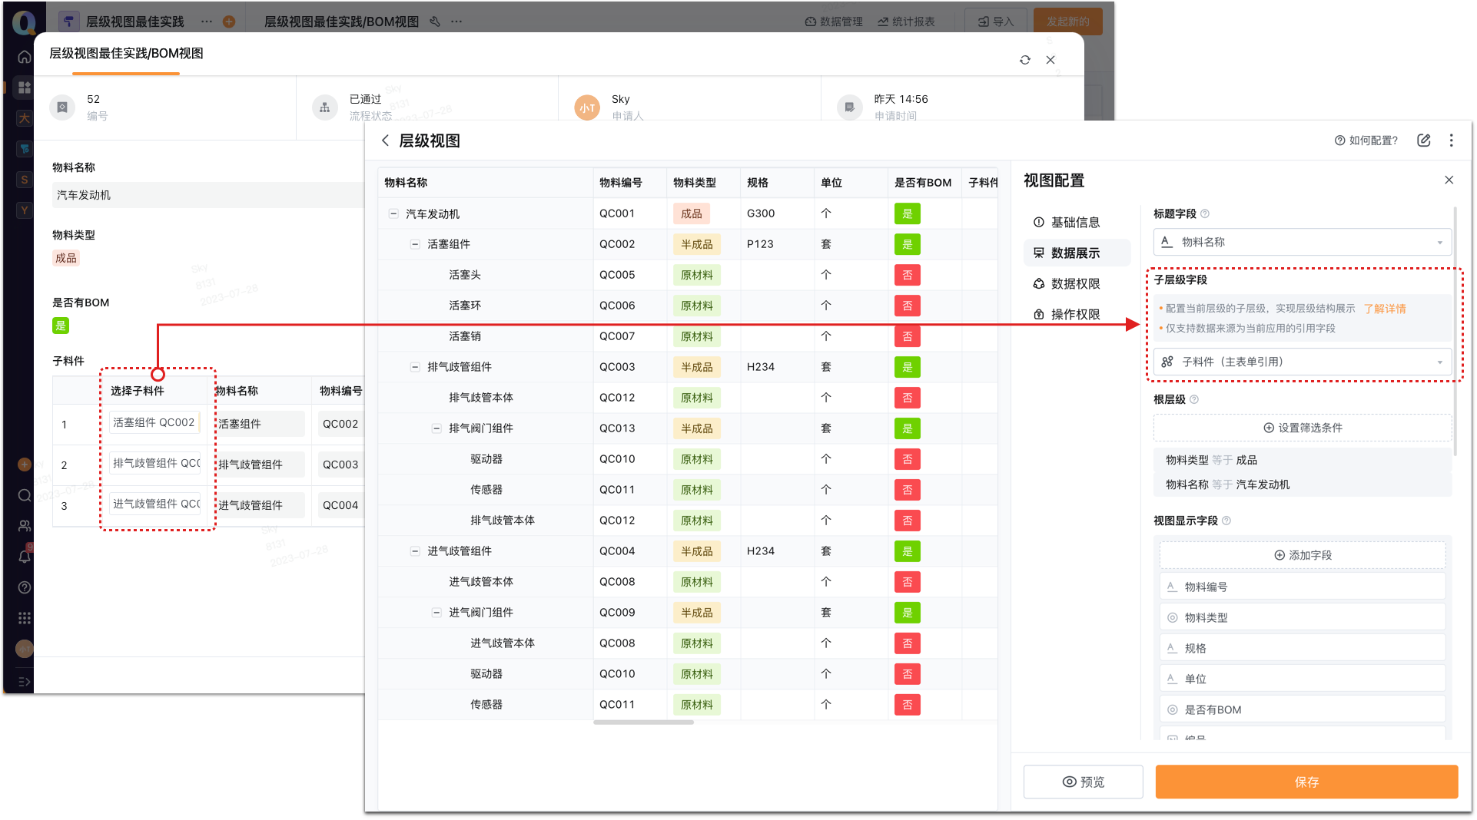Click the horizontal scrollbar under the table
The image size is (1477, 820).
click(643, 722)
